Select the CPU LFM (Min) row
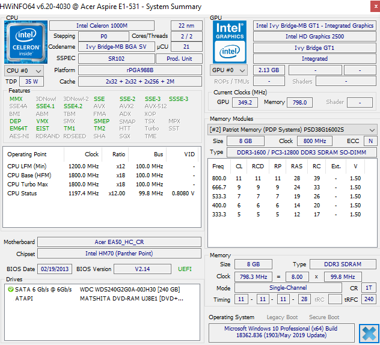The height and width of the screenshot is (345, 380). [x=101, y=166]
